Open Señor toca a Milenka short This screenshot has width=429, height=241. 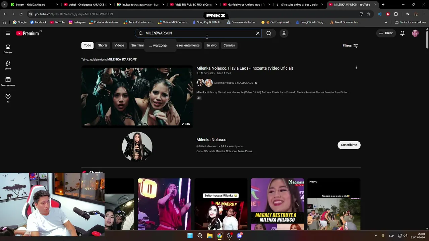(221, 204)
